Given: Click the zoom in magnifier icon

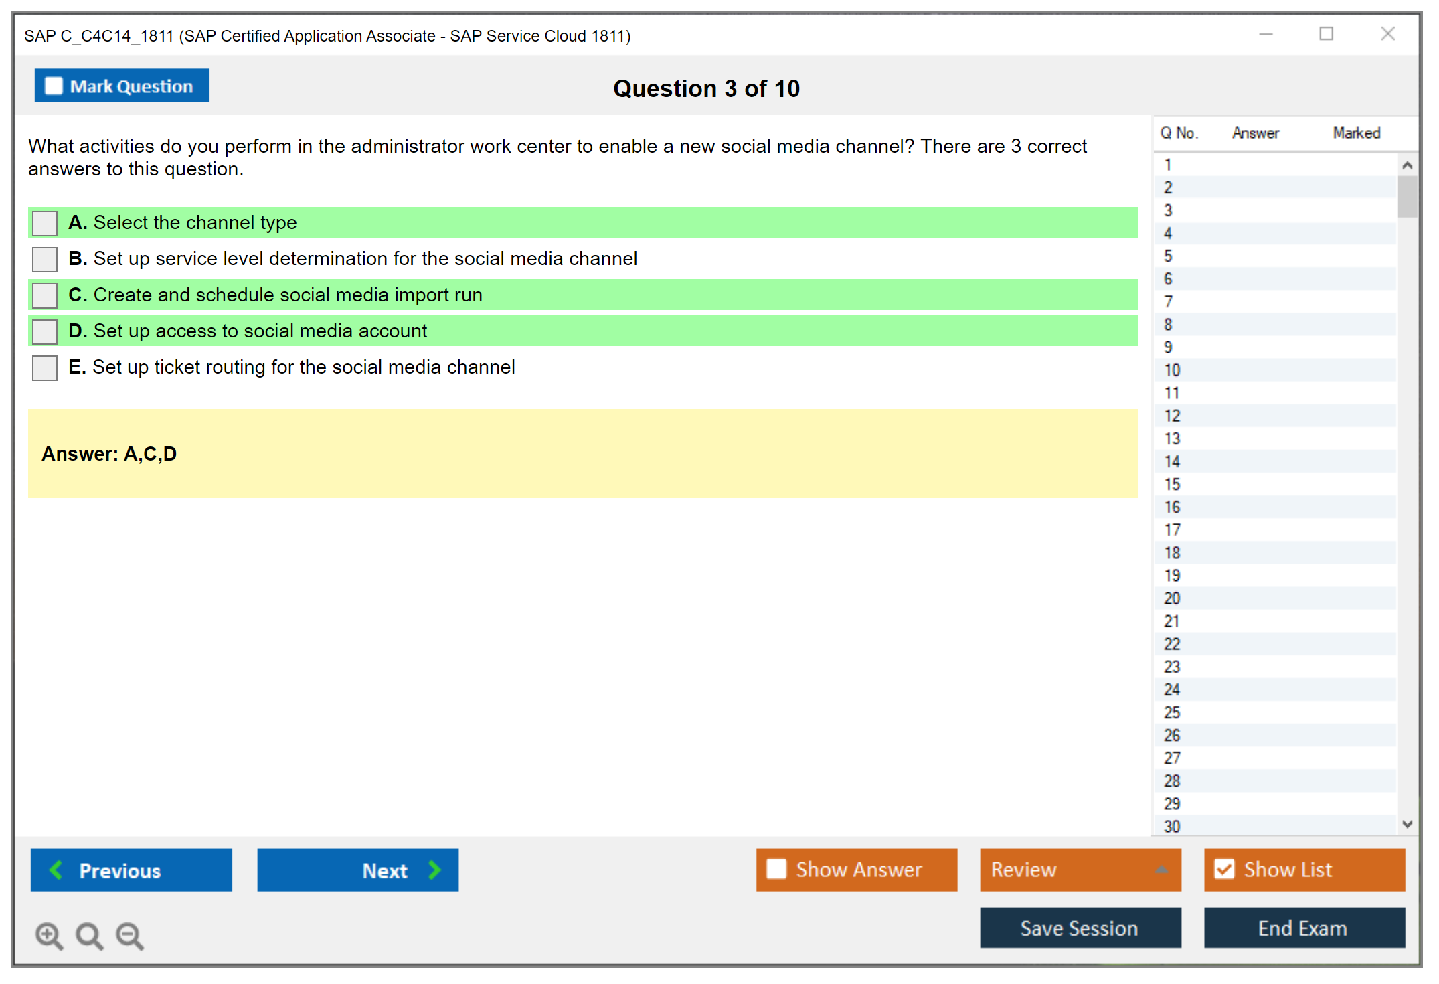Looking at the screenshot, I should pyautogui.click(x=49, y=935).
